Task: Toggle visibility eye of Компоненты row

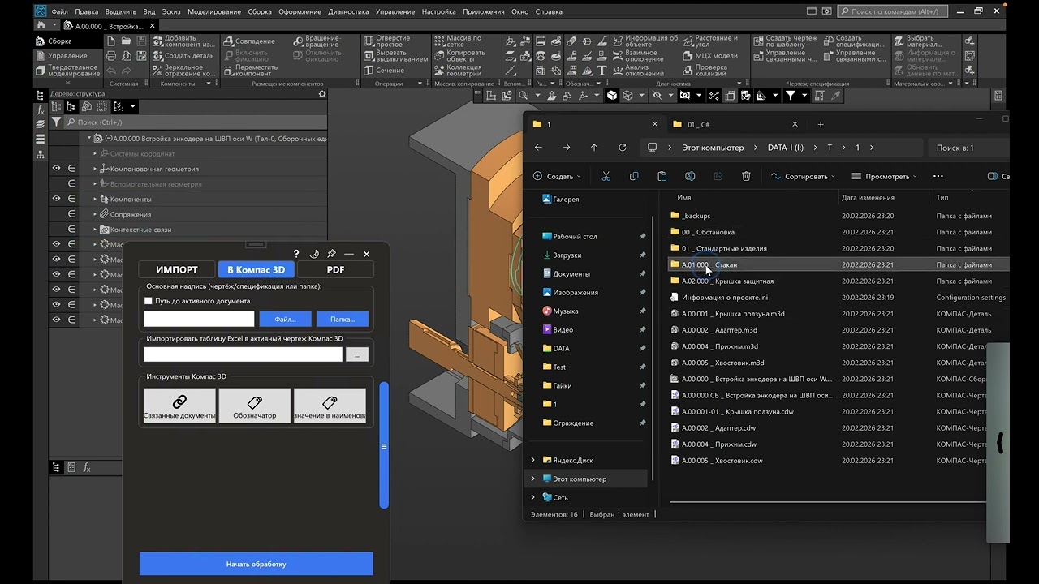Action: coord(57,199)
